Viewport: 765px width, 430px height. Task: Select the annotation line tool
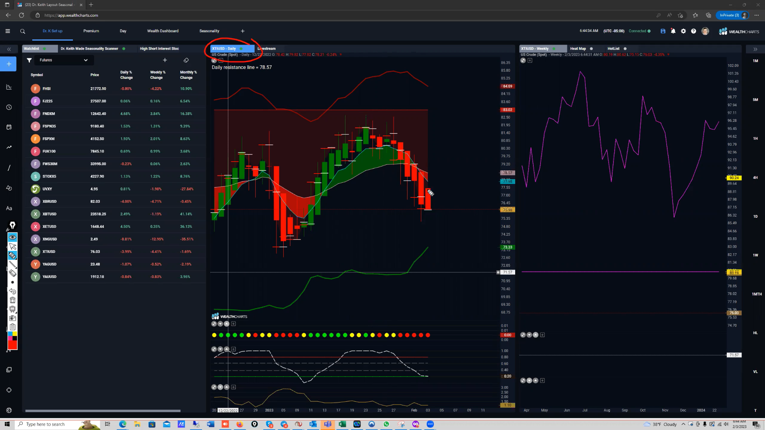pos(13,265)
